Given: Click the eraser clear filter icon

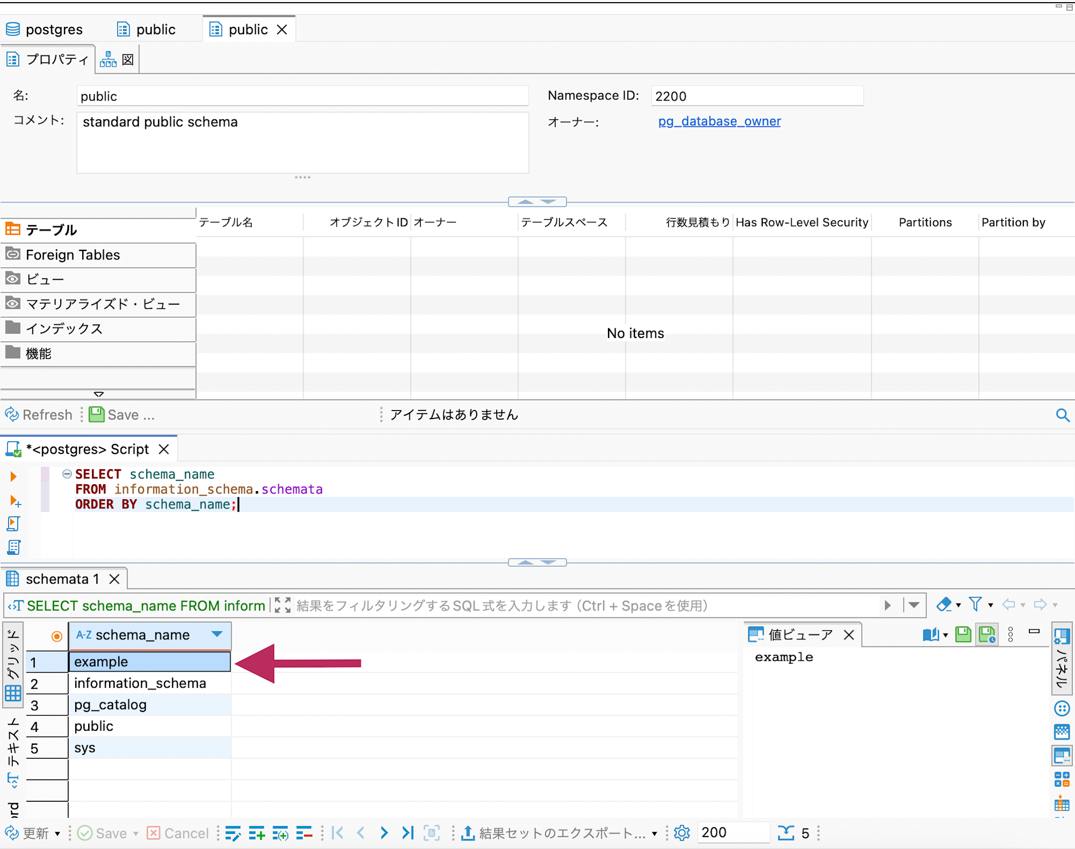Looking at the screenshot, I should pyautogui.click(x=944, y=605).
